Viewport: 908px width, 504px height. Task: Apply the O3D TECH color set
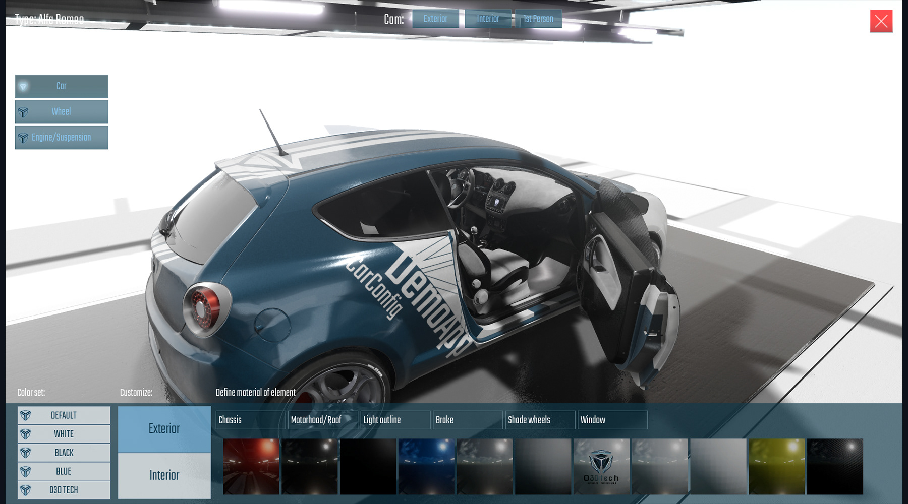pos(64,490)
